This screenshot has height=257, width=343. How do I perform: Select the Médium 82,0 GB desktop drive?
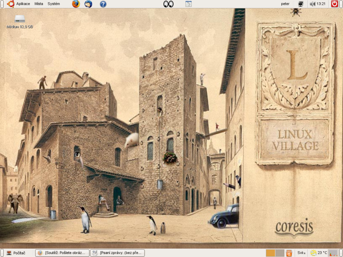(x=20, y=22)
